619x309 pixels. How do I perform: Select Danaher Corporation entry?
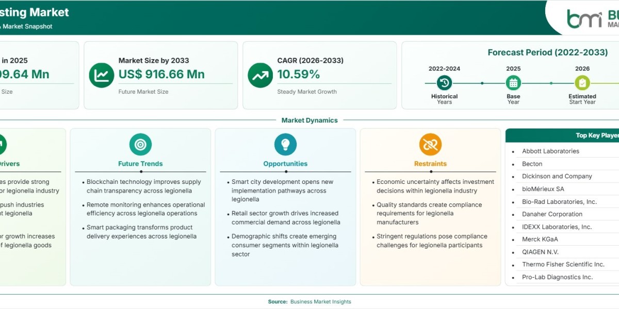click(552, 214)
